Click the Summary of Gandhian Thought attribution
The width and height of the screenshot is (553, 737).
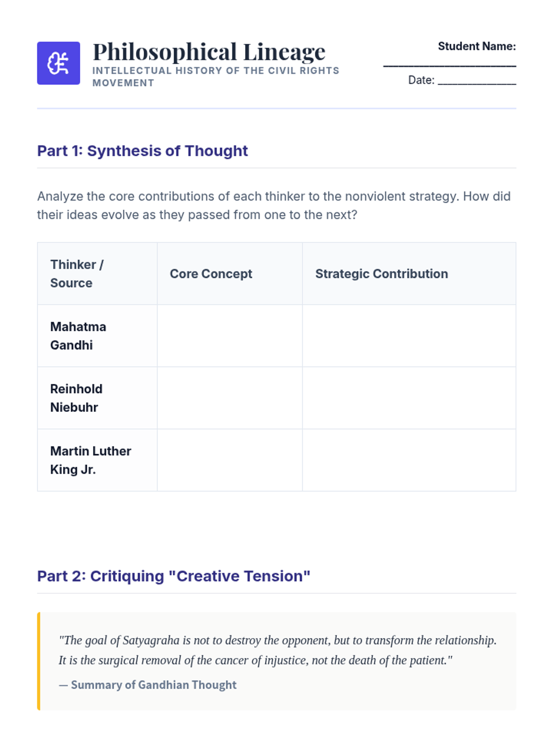[147, 685]
